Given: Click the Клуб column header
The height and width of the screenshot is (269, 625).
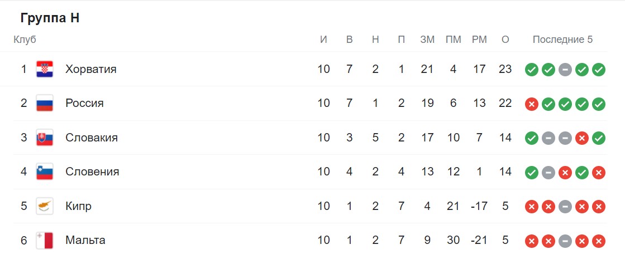Looking at the screenshot, I should 25,40.
